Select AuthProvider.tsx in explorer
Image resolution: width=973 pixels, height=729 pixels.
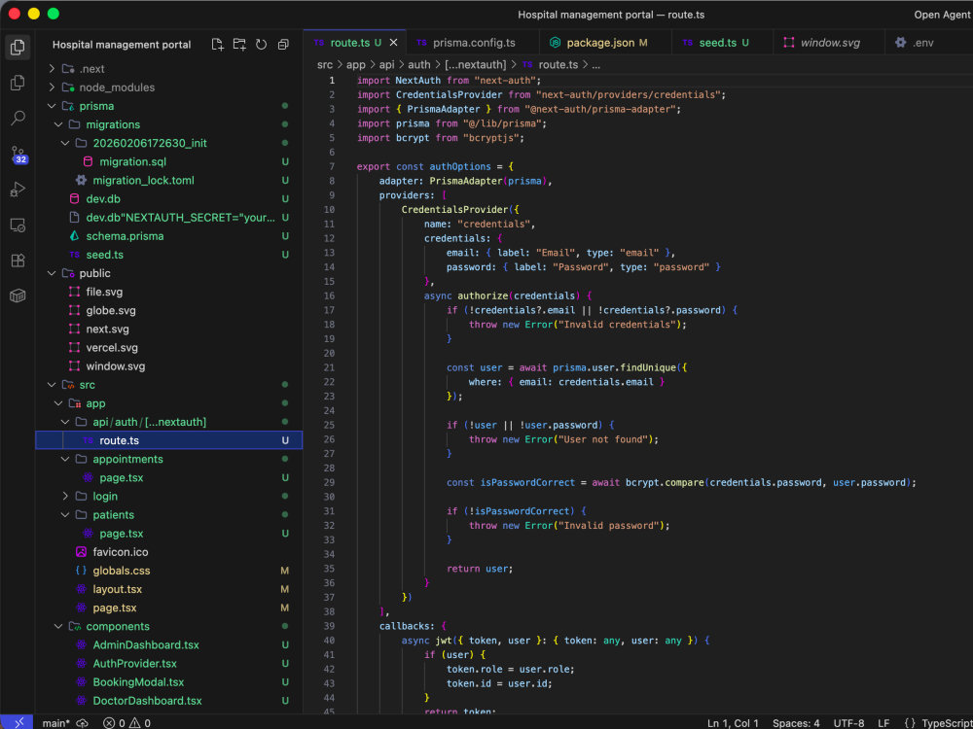point(168,664)
